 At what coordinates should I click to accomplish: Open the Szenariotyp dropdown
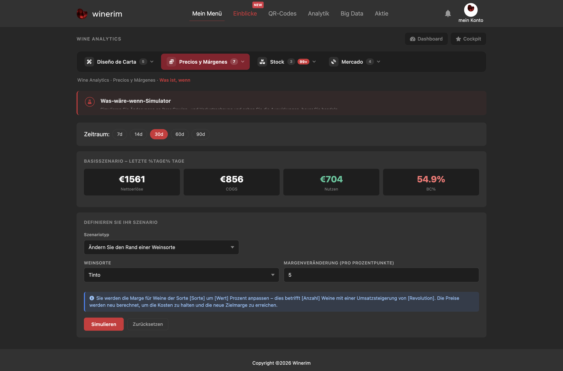pyautogui.click(x=161, y=247)
